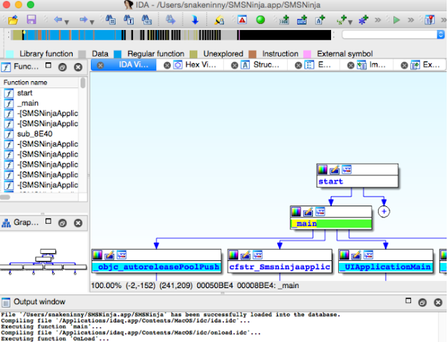Viewport: 448px width, 342px height.
Task: Select the start function in list
Action: coord(24,93)
